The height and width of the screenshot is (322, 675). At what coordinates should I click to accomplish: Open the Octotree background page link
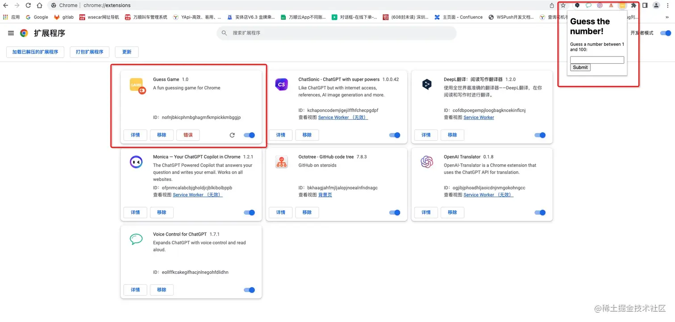(325, 195)
